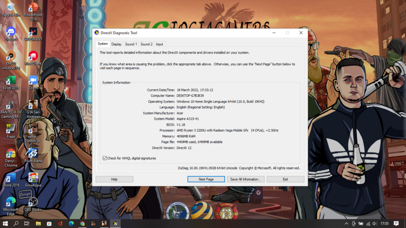
Task: Open FANTECH X9 Gaming Mouse shortcut
Action: 11,109
